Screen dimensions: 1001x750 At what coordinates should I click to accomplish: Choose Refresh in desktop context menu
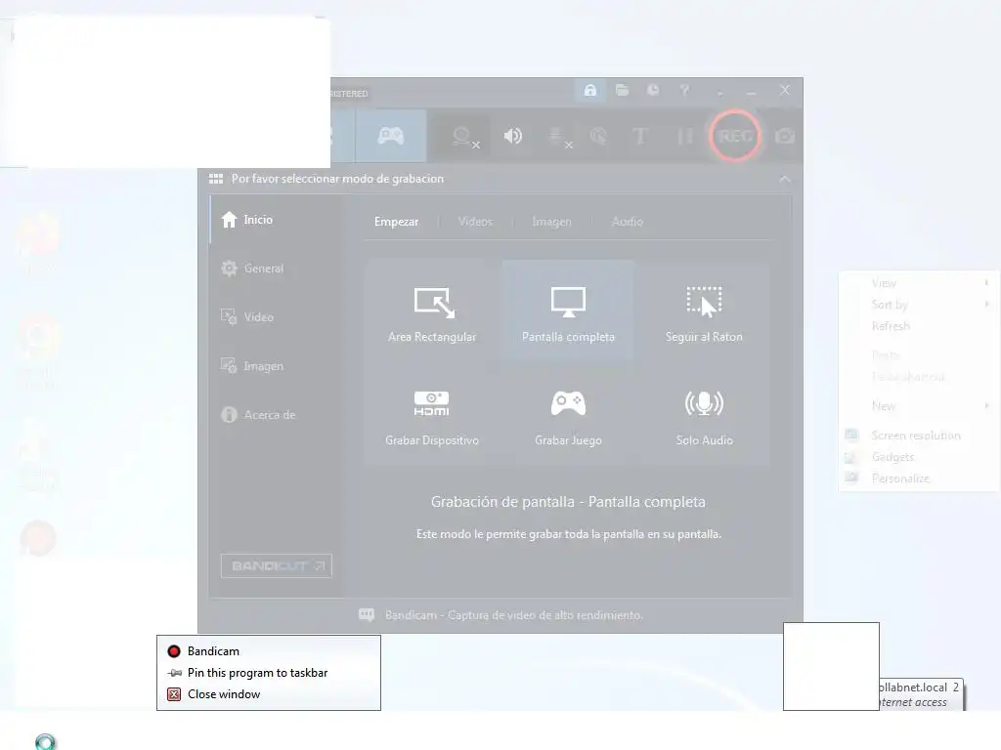919,326
